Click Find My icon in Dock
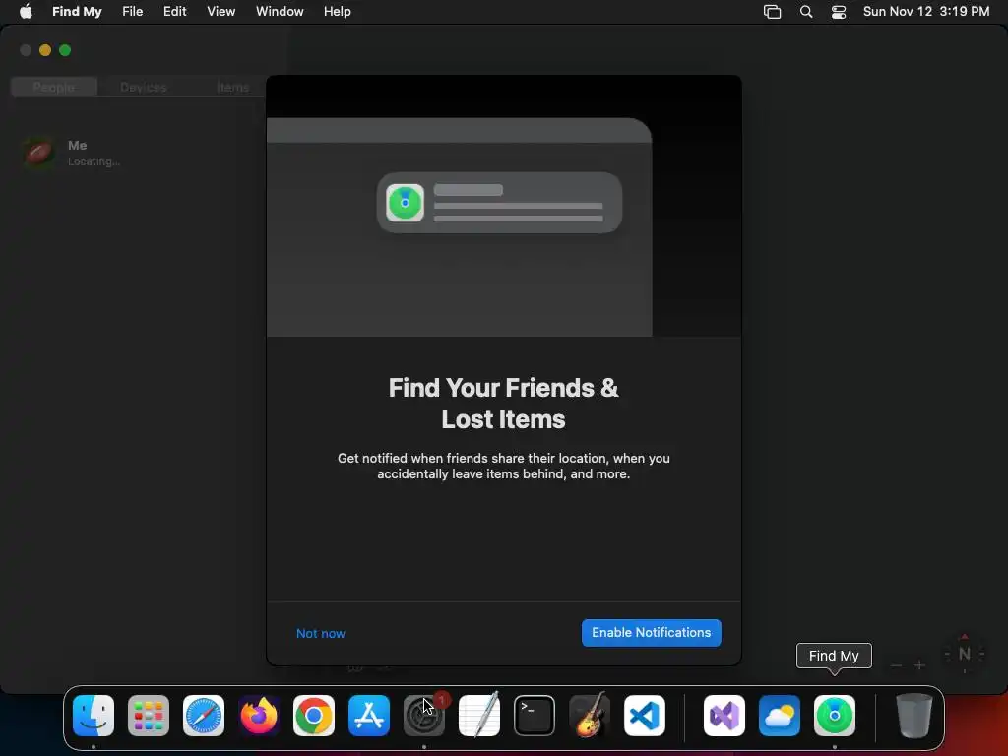The width and height of the screenshot is (1008, 756). [835, 716]
